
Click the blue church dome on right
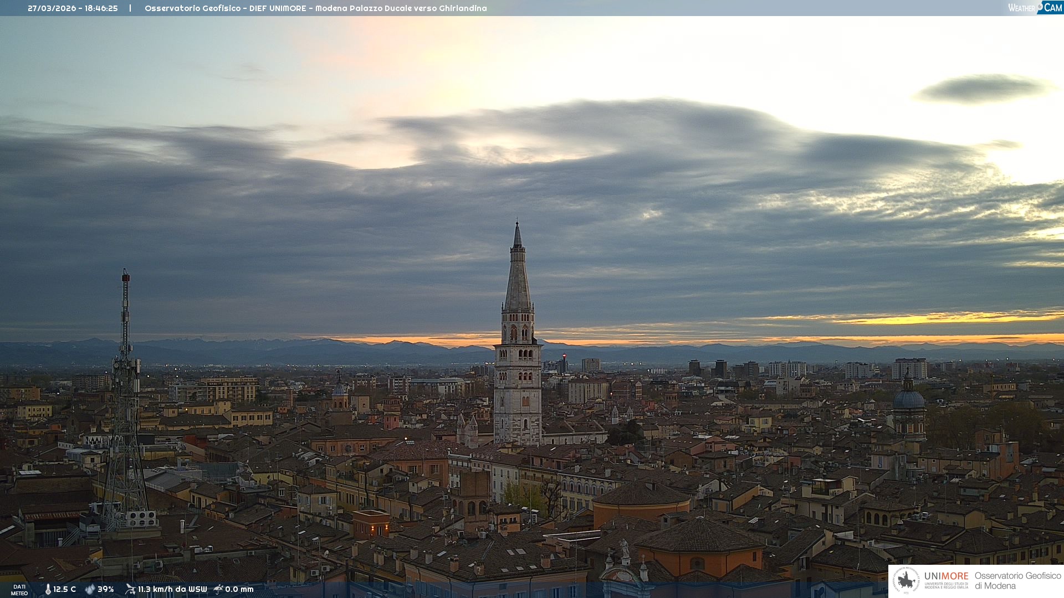tap(908, 400)
